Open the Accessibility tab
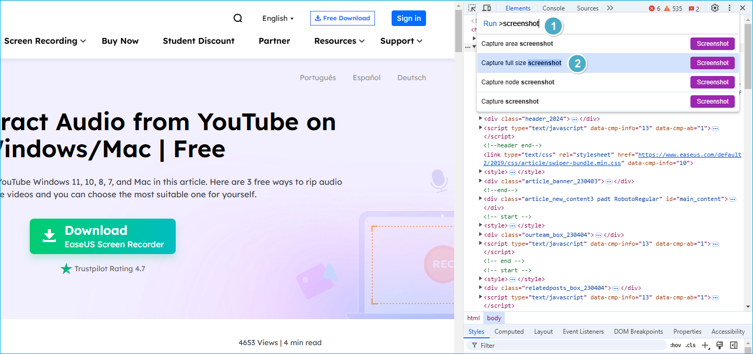753x354 pixels. coord(728,332)
